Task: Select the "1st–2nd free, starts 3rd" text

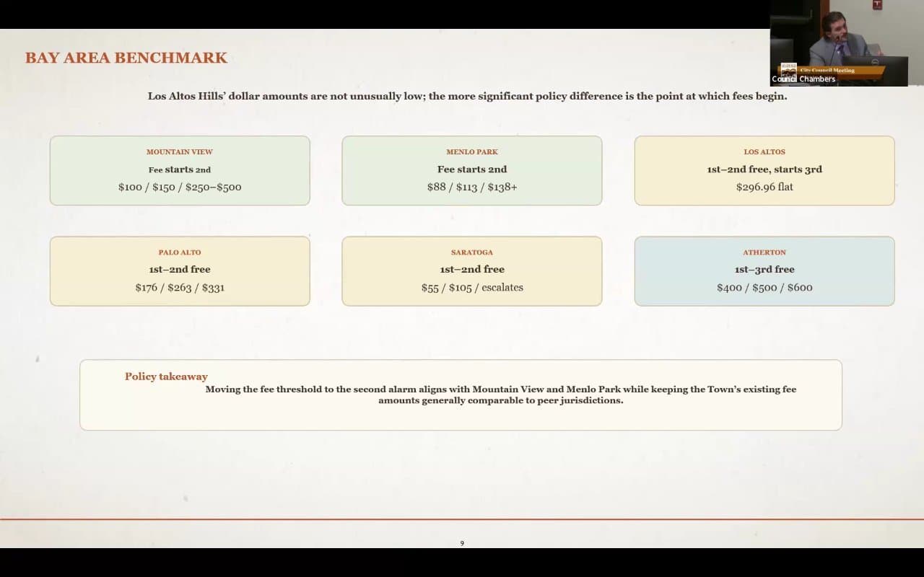Action: tap(764, 169)
